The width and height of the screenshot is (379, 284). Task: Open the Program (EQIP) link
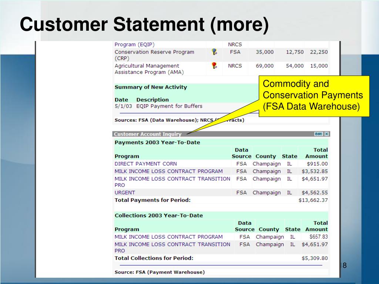tap(134, 44)
